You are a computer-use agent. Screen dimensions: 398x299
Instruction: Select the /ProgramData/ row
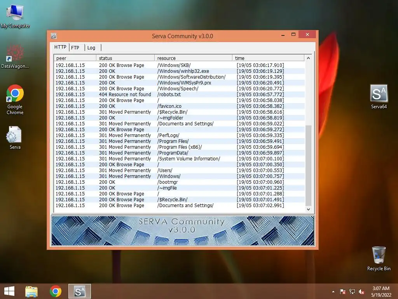[180, 153]
